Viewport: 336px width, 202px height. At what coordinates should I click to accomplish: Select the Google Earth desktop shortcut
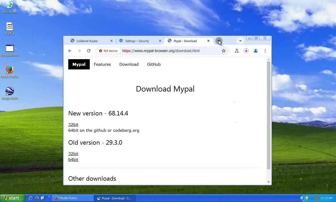(x=10, y=94)
